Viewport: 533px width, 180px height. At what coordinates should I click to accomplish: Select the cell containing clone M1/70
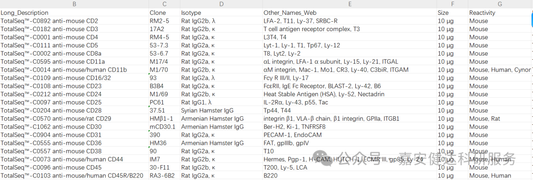[164, 70]
